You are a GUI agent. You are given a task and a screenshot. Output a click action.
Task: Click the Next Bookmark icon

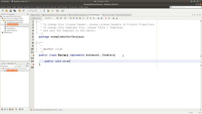91,18
